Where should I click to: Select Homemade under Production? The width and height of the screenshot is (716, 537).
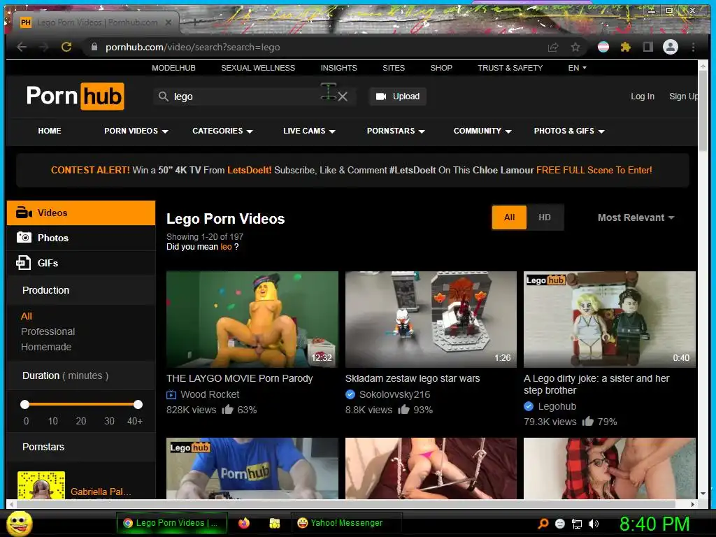tap(46, 347)
